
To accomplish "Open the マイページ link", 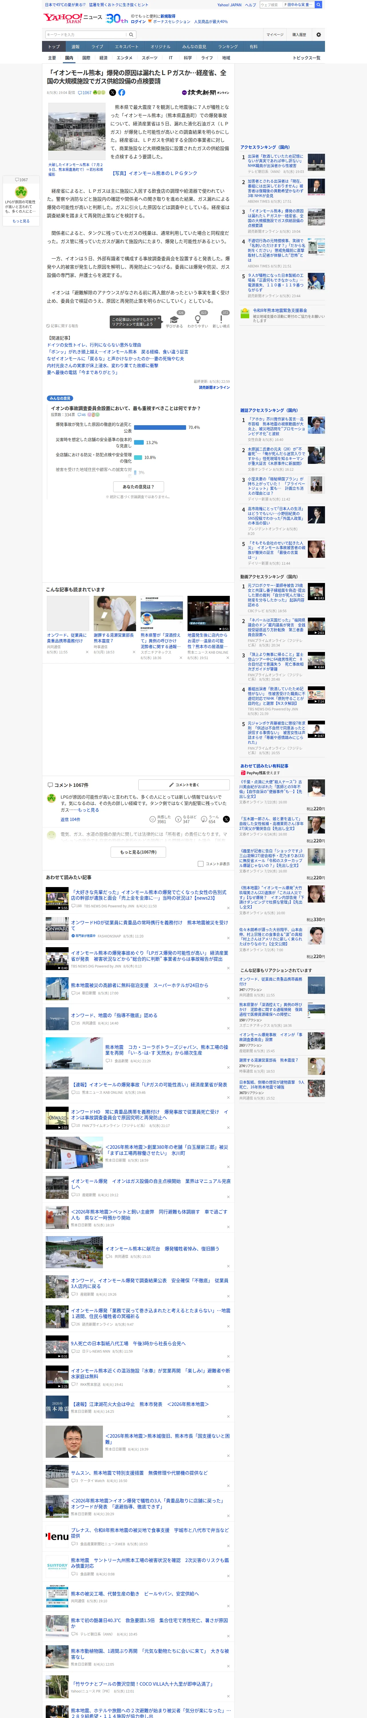I will (x=274, y=35).
